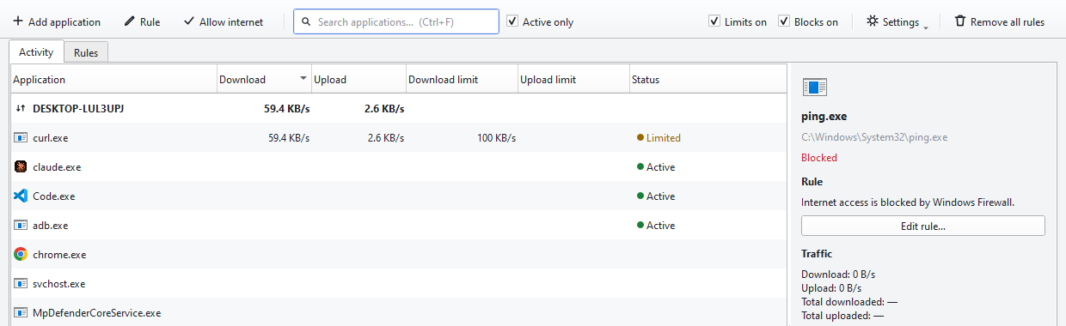Click the red Blocked status text

point(819,158)
